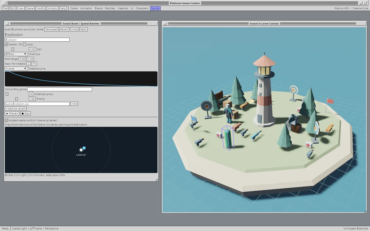
Task: Click the selected green capsule emitter in the viewport
Action: point(228,138)
